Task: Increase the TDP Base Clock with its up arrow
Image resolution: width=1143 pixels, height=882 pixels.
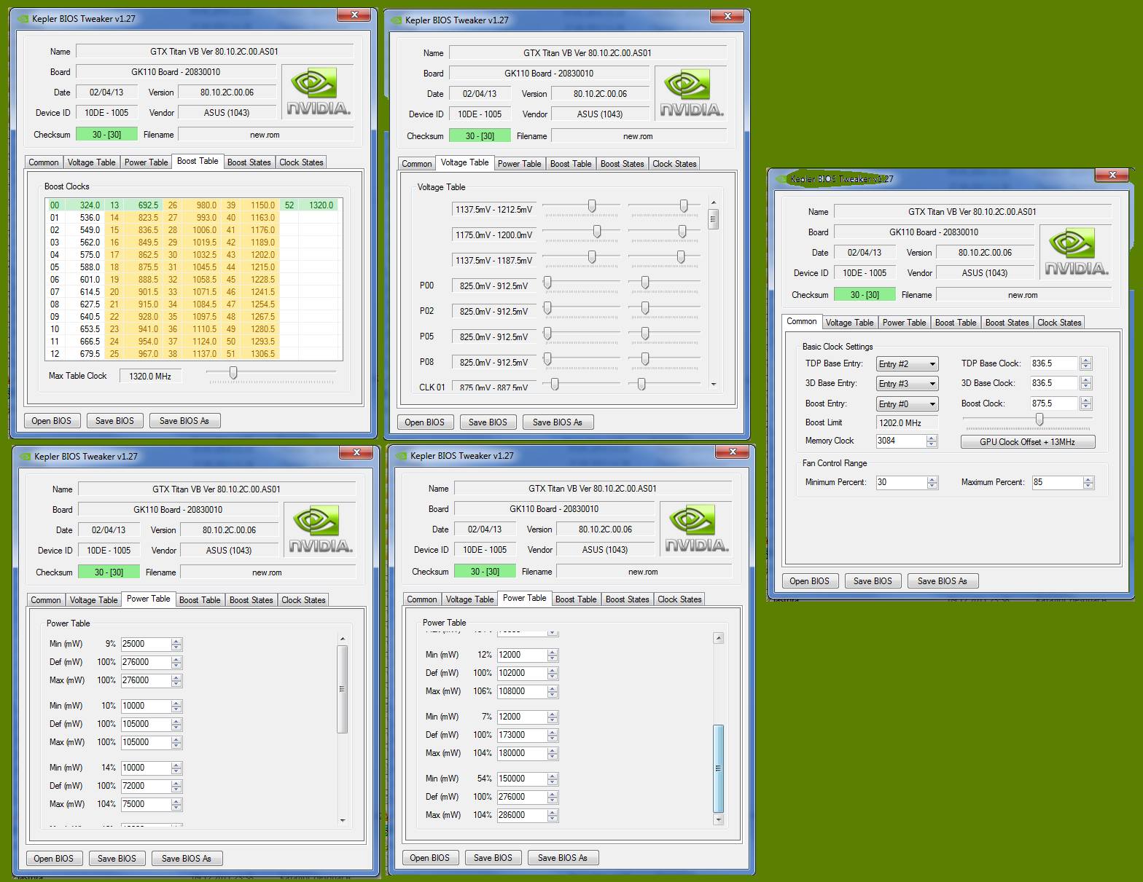Action: (x=1086, y=361)
